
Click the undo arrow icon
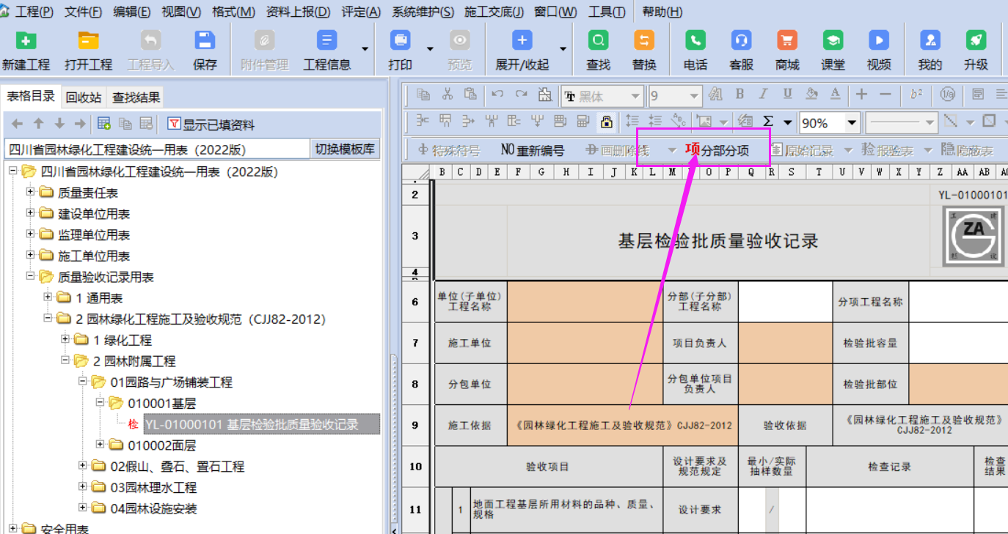(x=497, y=94)
